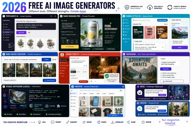This screenshot has width=191, height=127.
Task: Click the Iterate & Improve refresh icon
Action: pos(170,7)
